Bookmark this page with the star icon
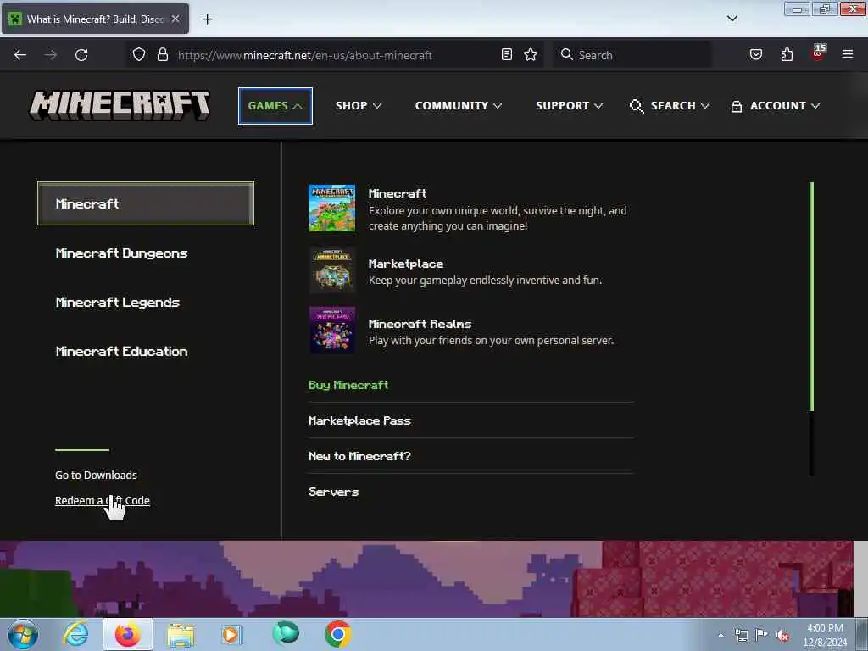 [x=531, y=54]
